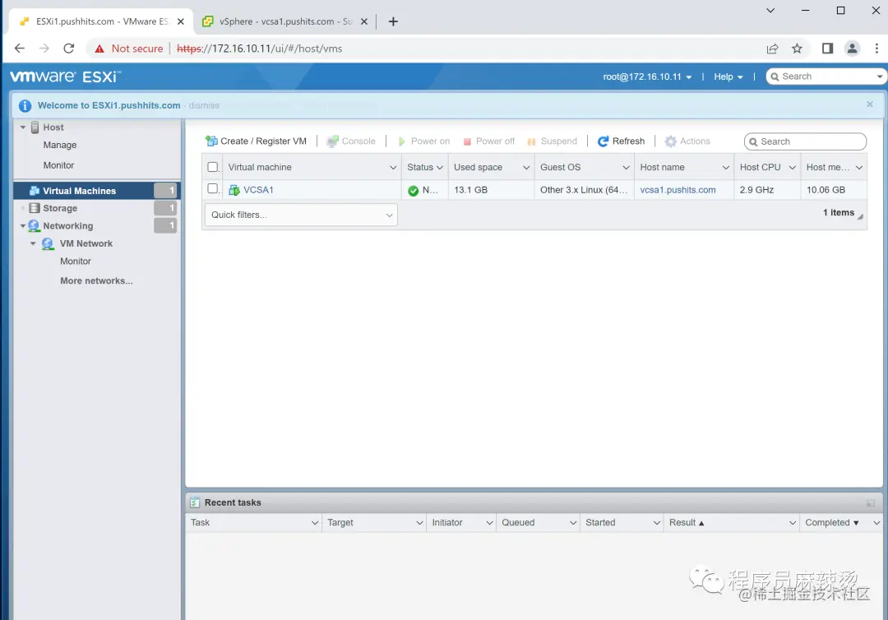Click the virtual machines search field
The image size is (888, 620).
coord(805,141)
